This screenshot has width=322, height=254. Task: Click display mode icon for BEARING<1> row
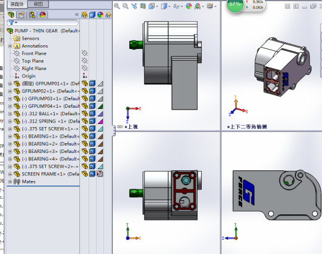point(92,136)
